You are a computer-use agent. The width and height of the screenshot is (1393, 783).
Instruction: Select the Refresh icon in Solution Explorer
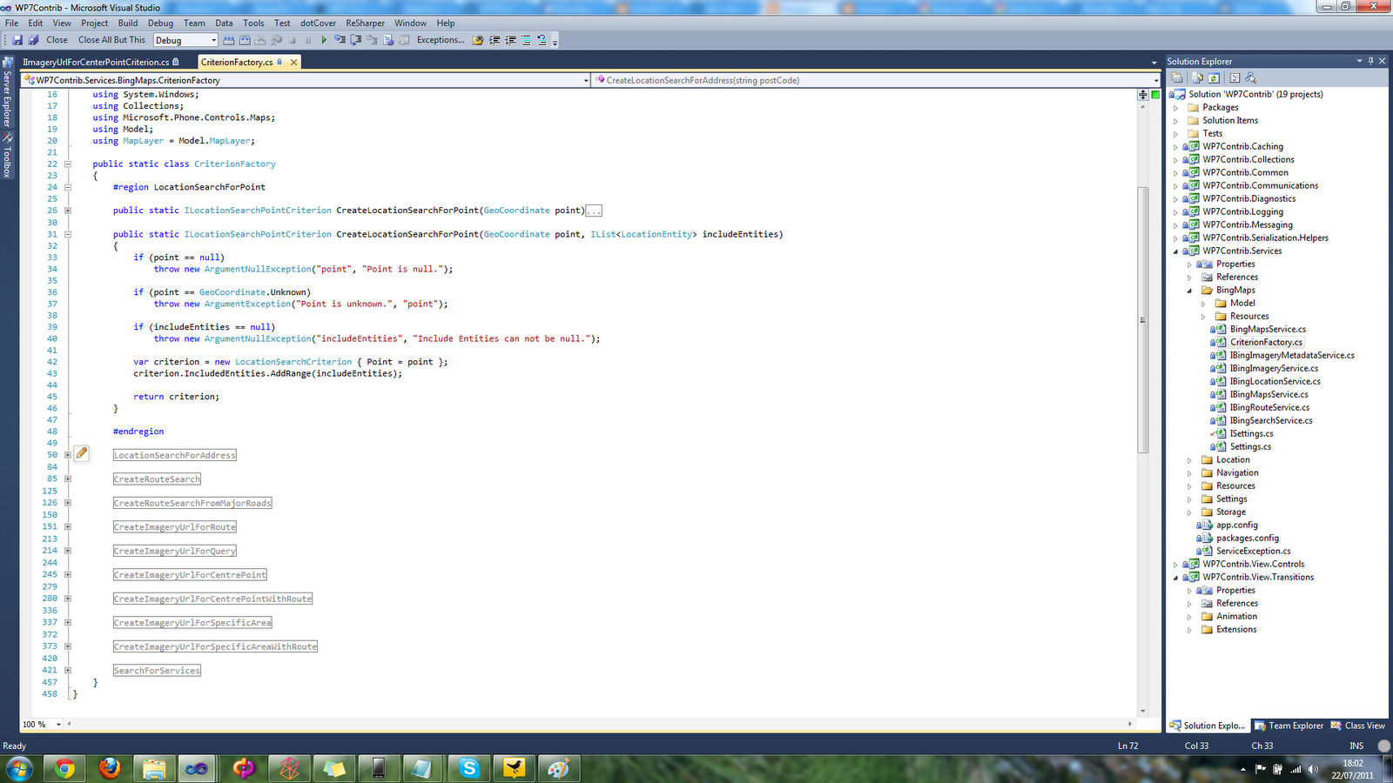point(1213,77)
